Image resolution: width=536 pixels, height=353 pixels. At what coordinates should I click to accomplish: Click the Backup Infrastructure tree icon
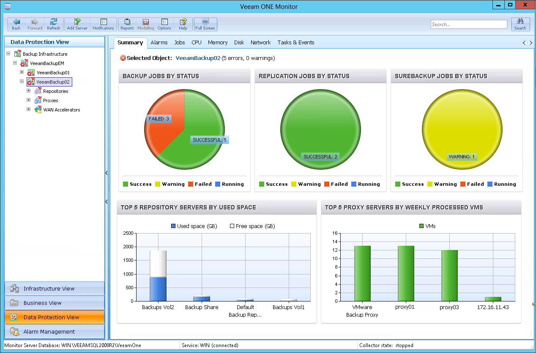18,54
